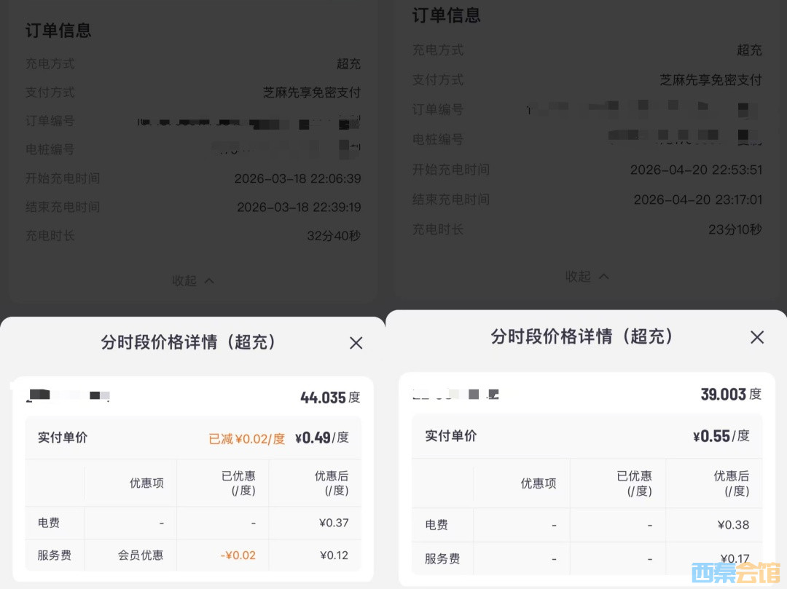Tap the ¥0.37 electricity fee value

click(334, 523)
